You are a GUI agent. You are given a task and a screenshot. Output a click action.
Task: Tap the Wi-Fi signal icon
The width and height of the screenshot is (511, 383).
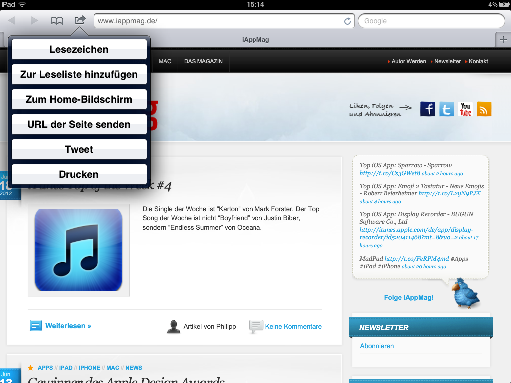22,4
